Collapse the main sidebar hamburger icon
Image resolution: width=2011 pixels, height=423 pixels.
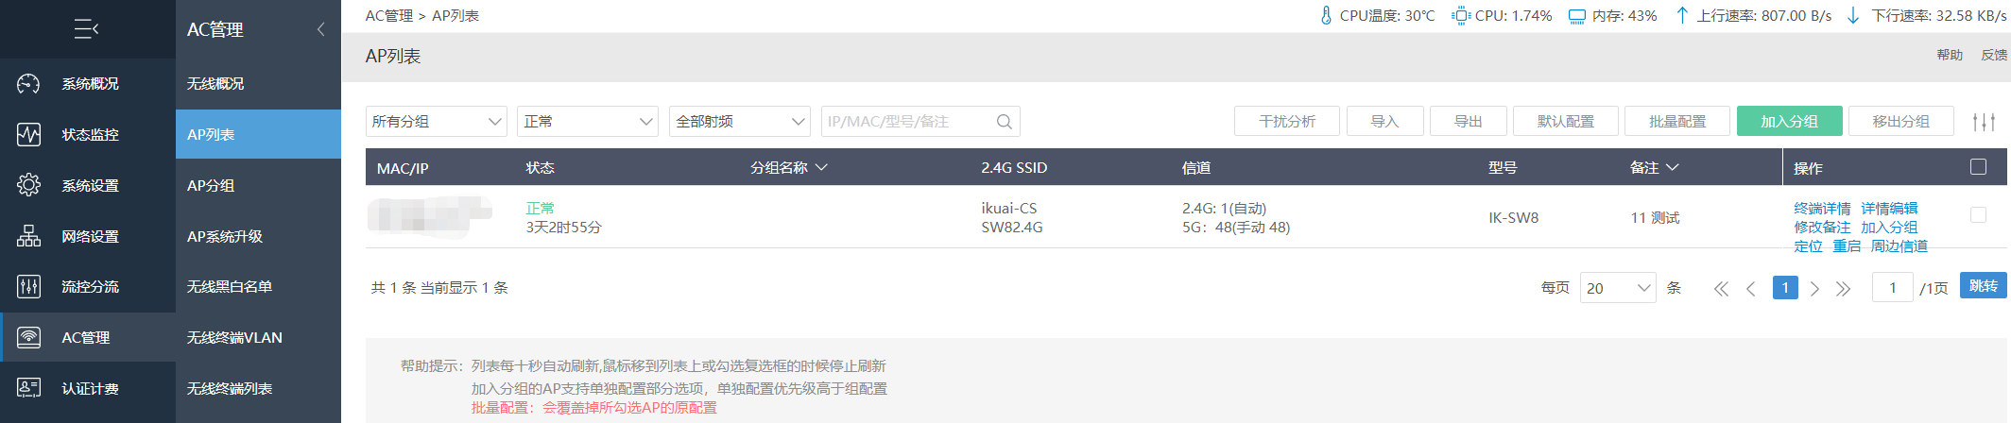[x=87, y=29]
